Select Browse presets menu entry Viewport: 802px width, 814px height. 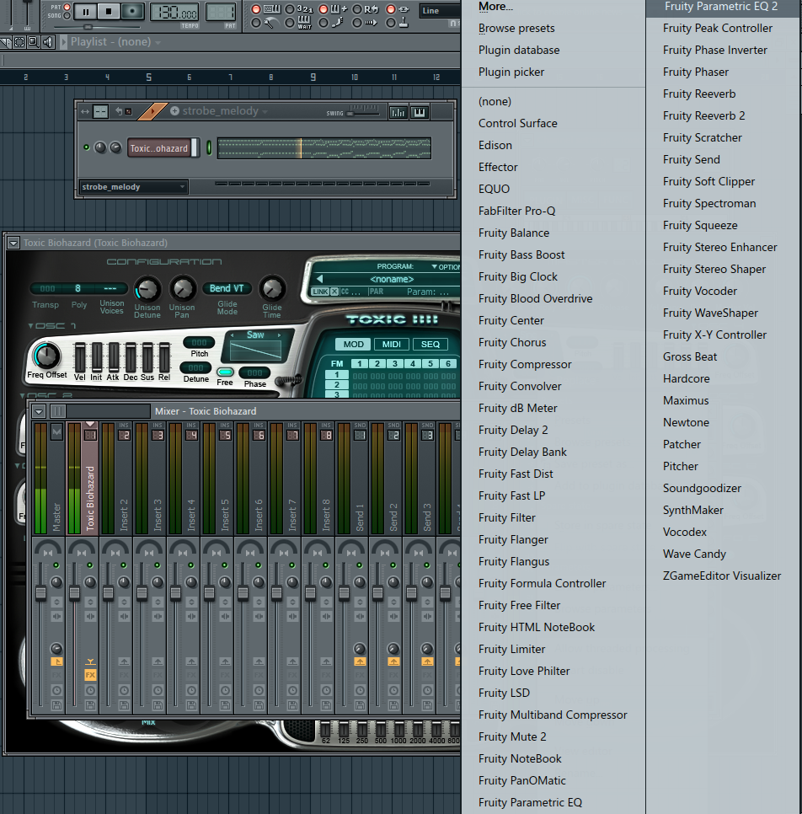(516, 29)
